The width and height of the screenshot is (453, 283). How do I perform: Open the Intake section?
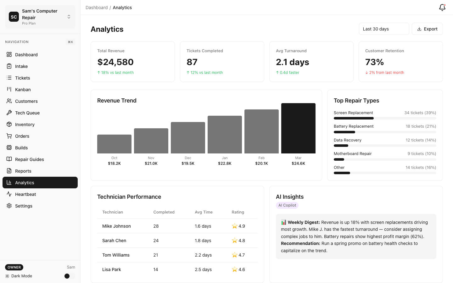(x=10, y=66)
